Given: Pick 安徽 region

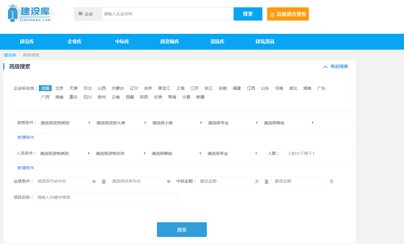Looking at the screenshot, I should click(x=223, y=88).
